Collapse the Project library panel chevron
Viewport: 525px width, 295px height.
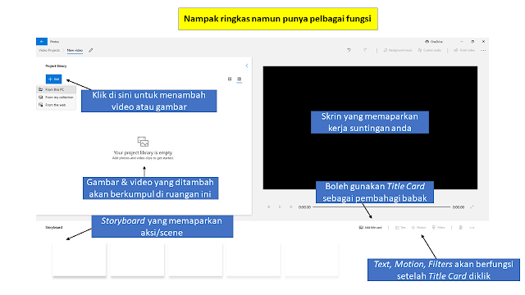(247, 66)
